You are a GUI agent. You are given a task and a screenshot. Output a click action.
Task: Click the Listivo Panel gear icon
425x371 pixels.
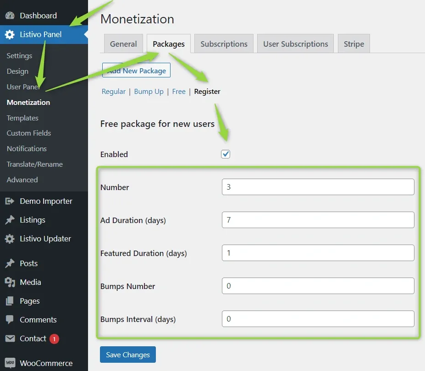[10, 34]
